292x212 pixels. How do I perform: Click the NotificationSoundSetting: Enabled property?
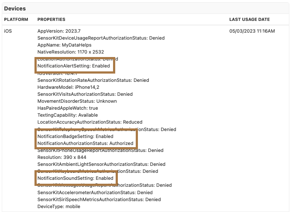point(76,178)
